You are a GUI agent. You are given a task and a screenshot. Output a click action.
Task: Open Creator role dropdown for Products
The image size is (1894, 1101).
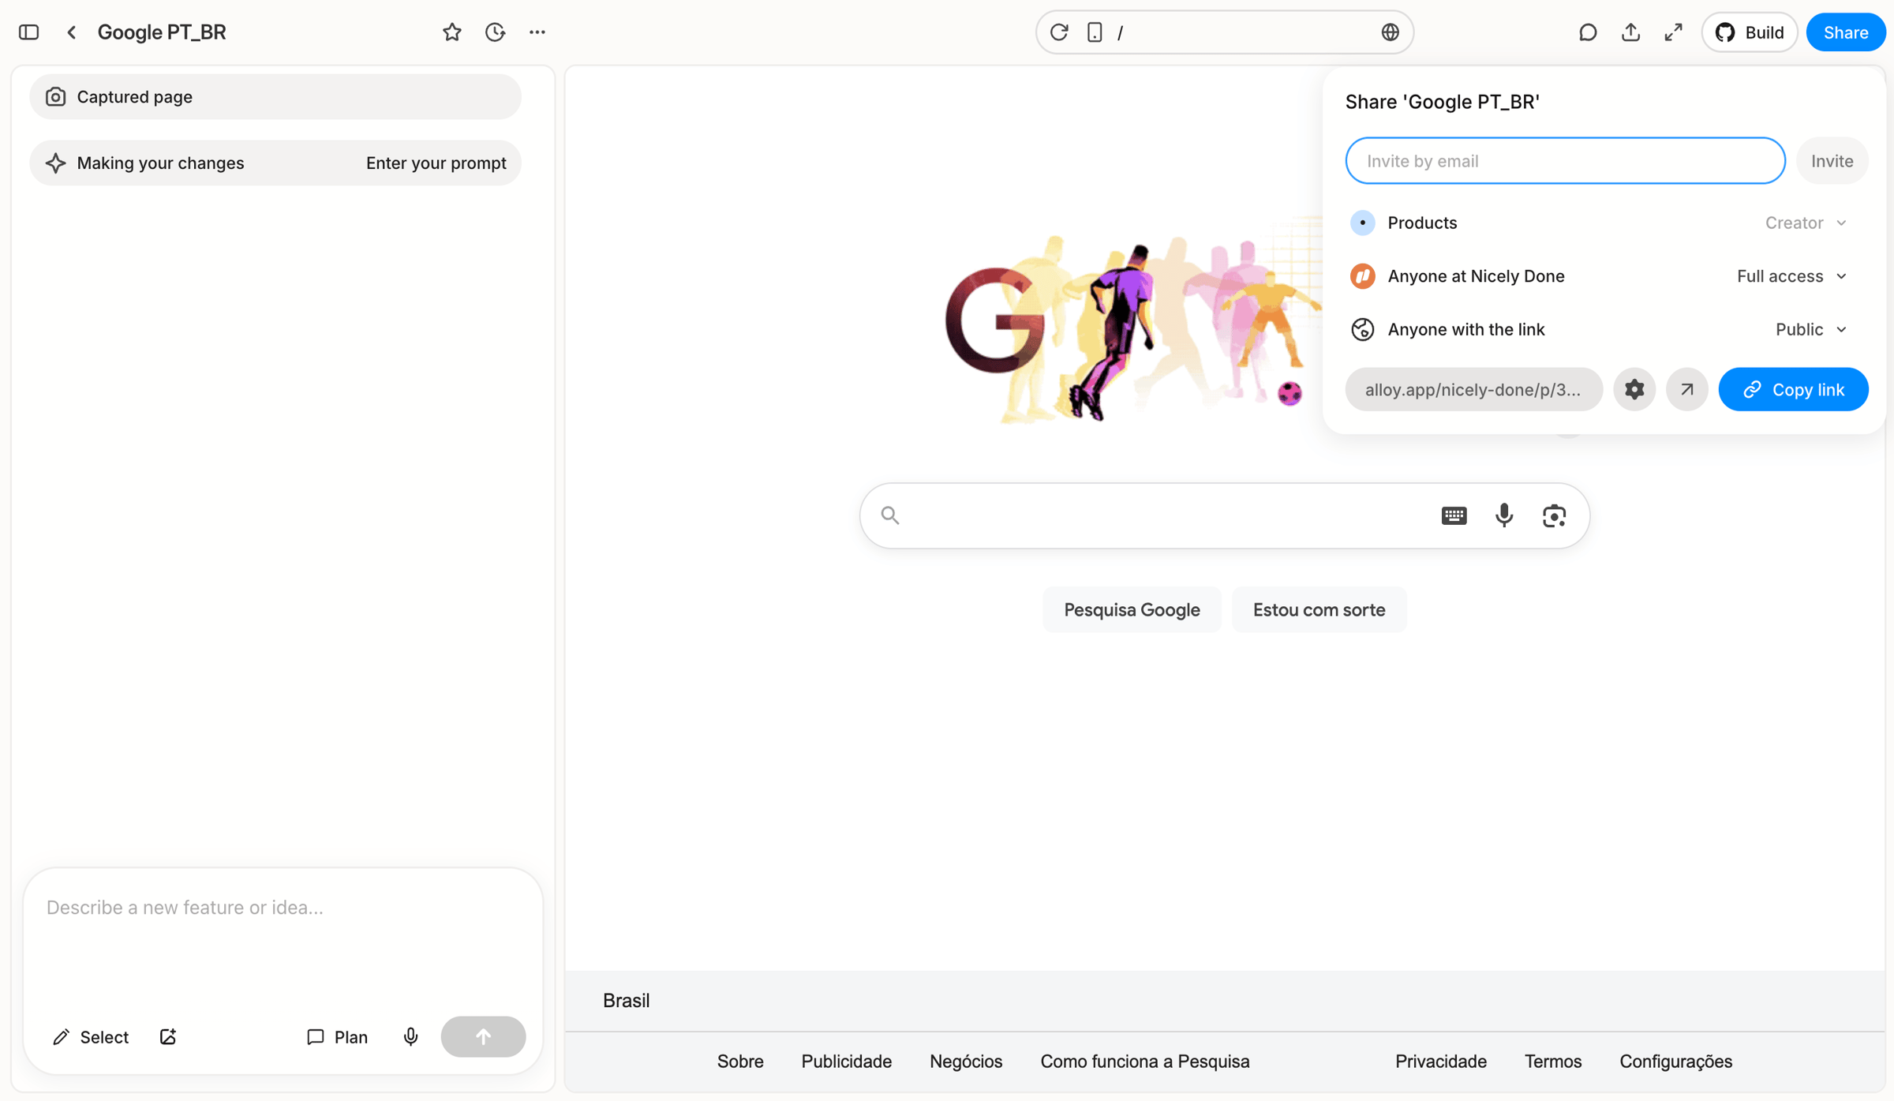(1806, 223)
